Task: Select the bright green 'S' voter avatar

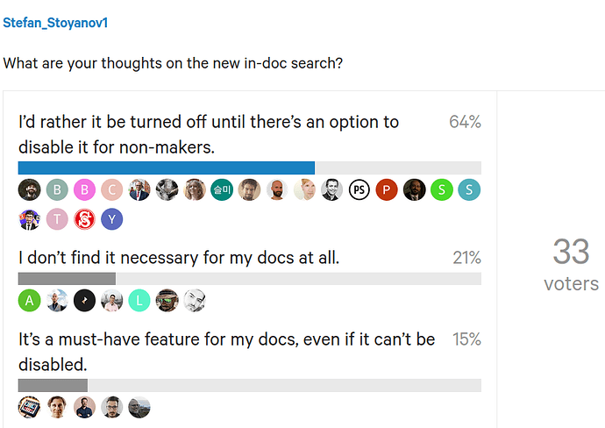Action: pos(442,189)
